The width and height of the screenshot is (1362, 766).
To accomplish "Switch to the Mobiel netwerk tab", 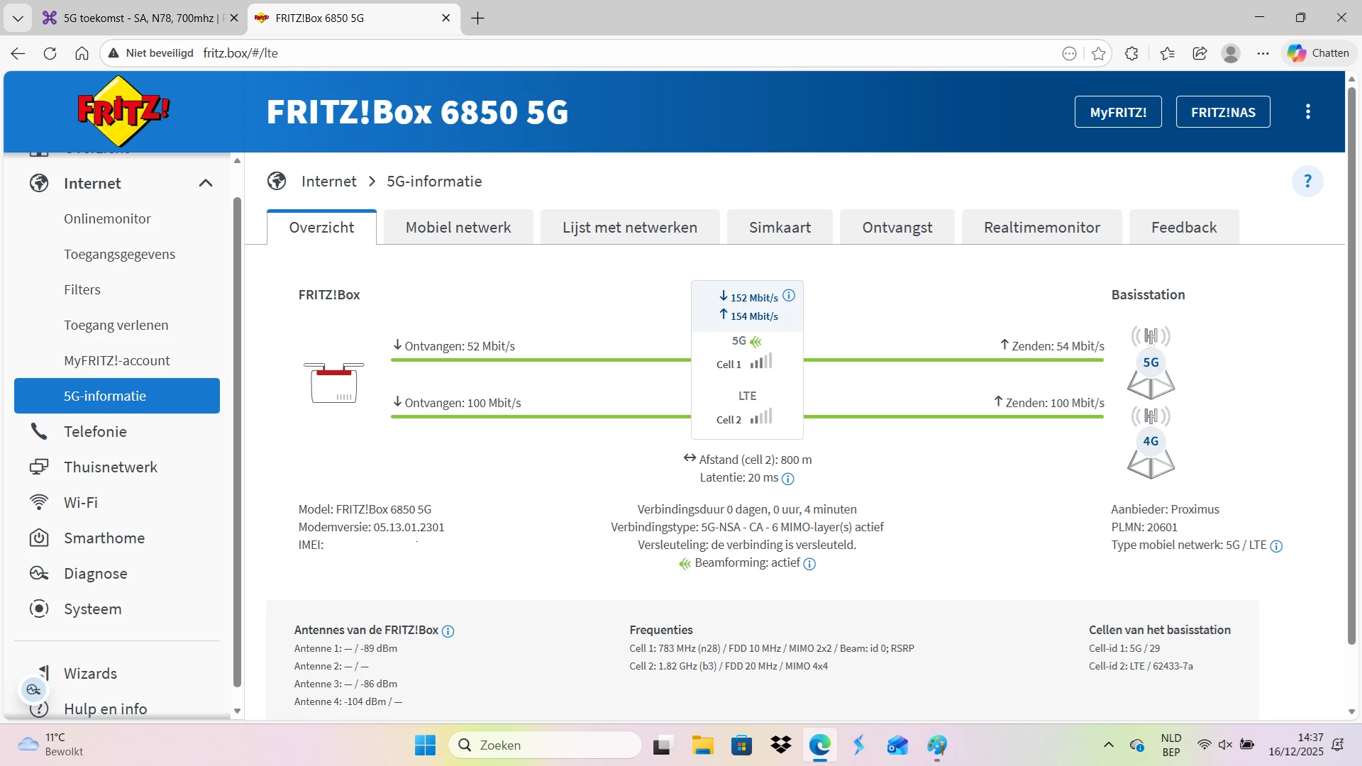I will coord(458,228).
